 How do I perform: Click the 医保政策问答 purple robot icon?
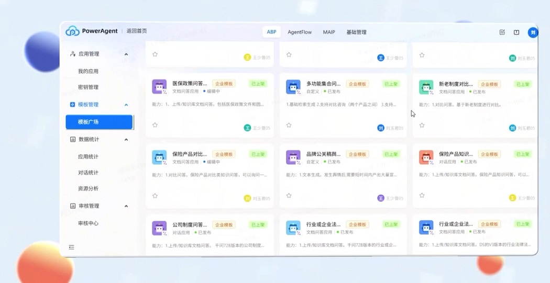click(159, 86)
